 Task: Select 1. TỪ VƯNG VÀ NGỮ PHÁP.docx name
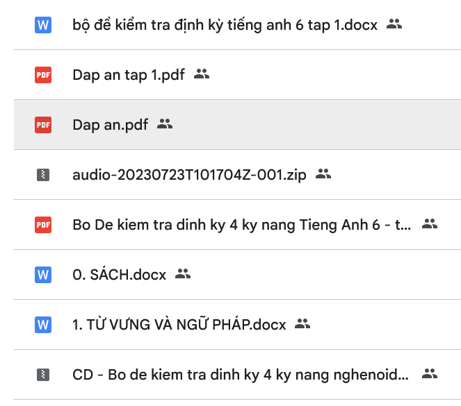[x=179, y=325]
